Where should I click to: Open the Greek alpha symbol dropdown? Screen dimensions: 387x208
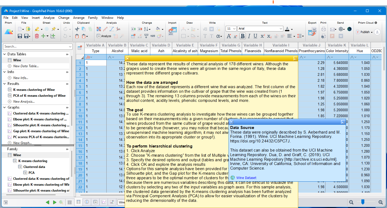pyautogui.click(x=219, y=36)
